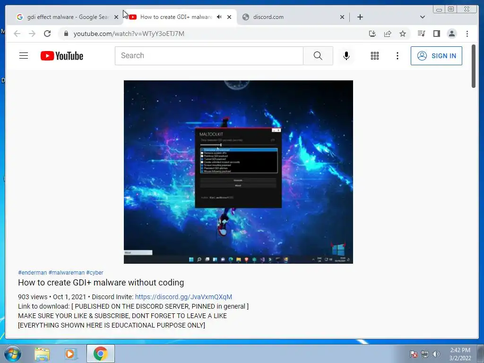Click the SIGN IN button

pyautogui.click(x=436, y=56)
